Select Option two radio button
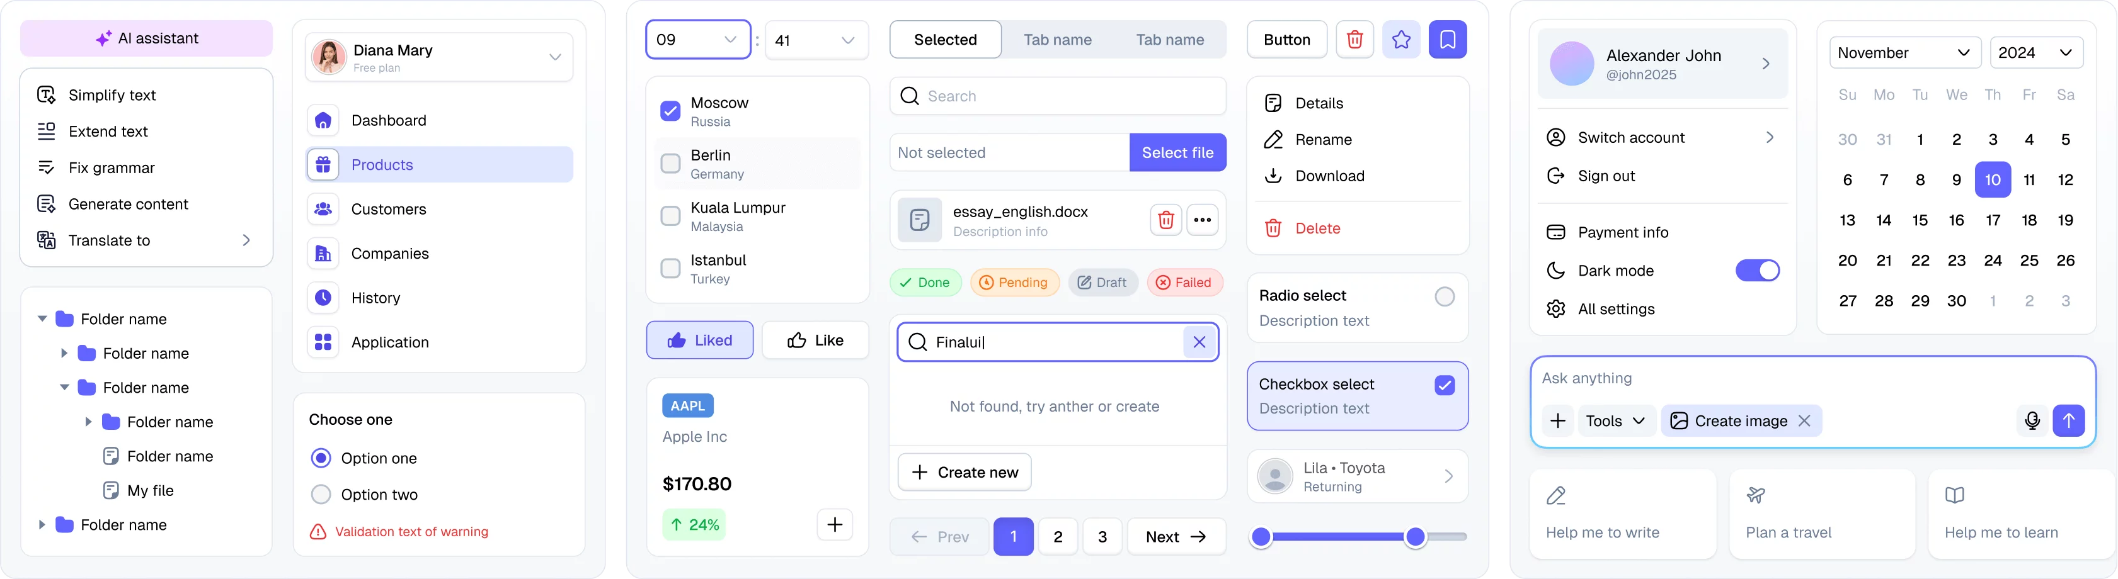The height and width of the screenshot is (579, 2118). pos(321,495)
